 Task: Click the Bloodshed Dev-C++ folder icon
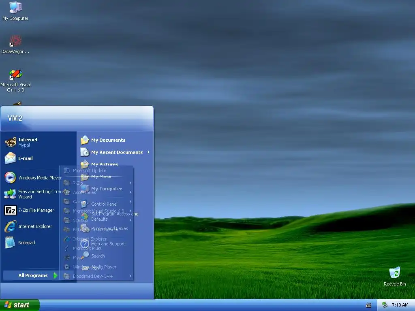click(x=67, y=276)
